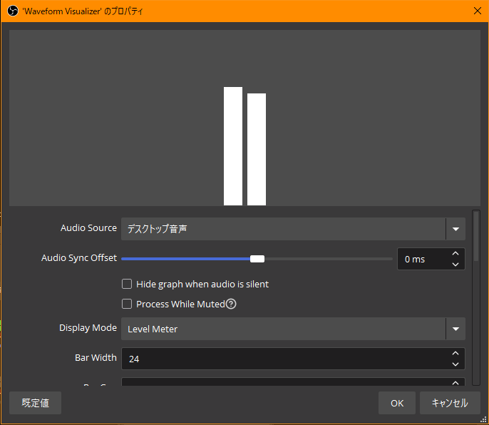Click the level meter preview area
The image size is (489, 425).
coord(244,118)
